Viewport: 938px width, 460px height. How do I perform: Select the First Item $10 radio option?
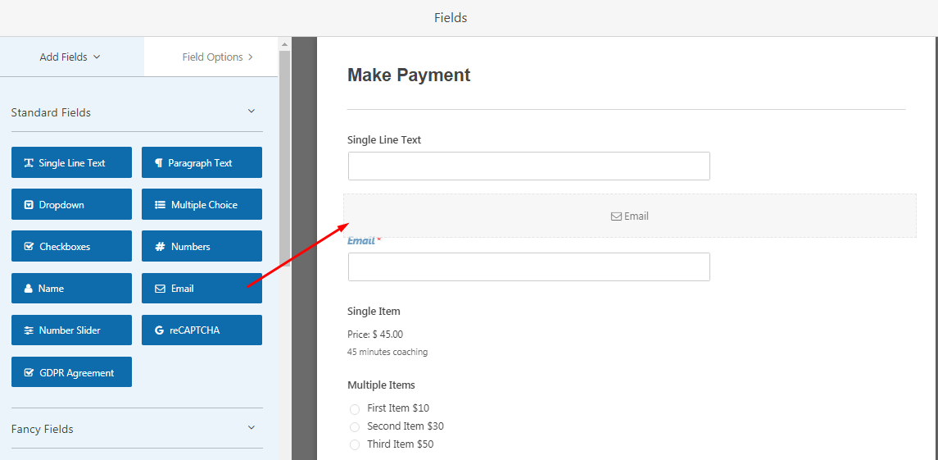[355, 408]
